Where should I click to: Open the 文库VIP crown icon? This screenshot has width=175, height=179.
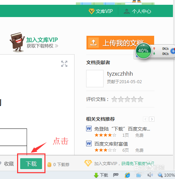click(91, 11)
